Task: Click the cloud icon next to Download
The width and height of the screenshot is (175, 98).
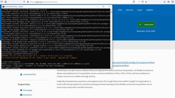Action: point(21,95)
